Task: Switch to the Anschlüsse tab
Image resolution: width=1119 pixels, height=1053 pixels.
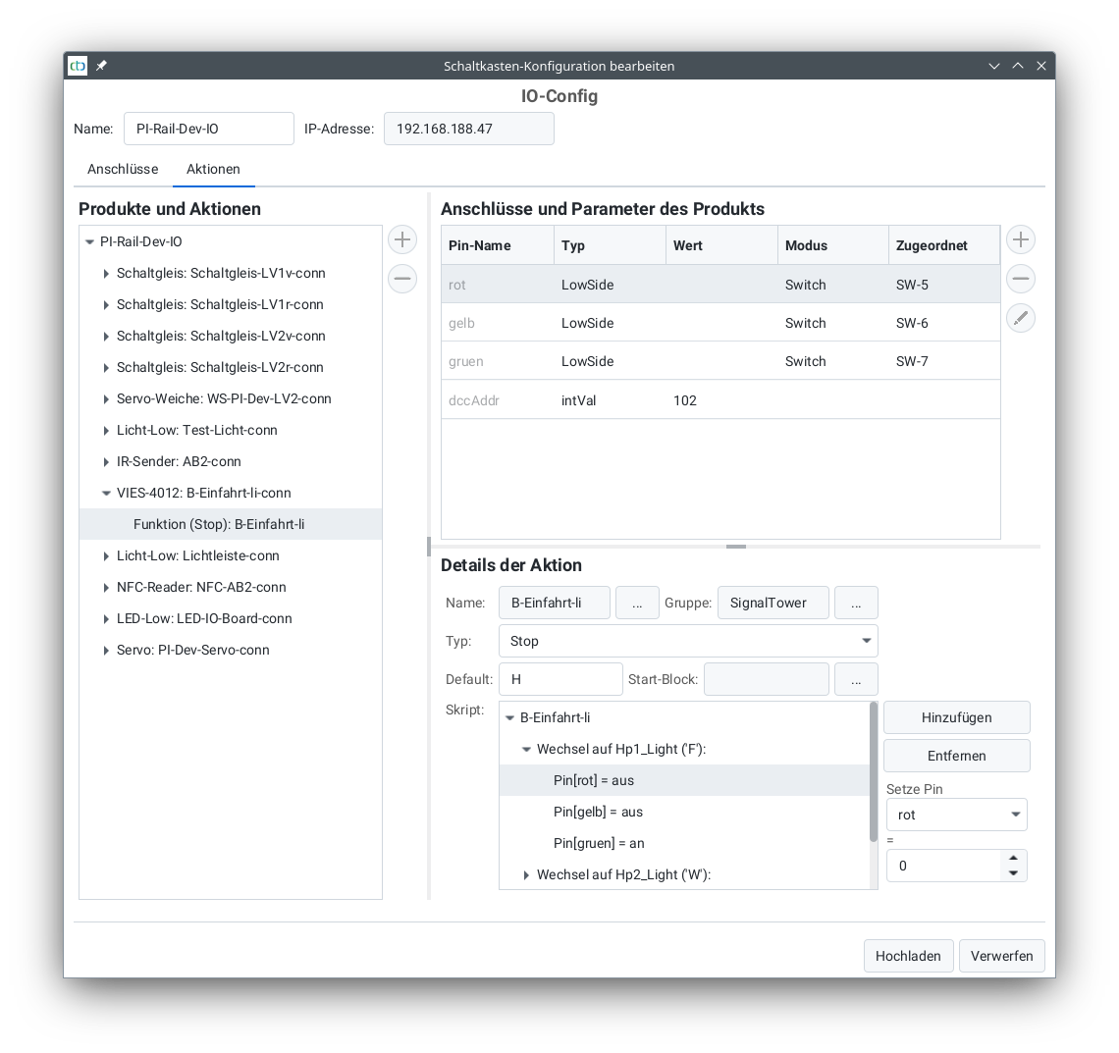Action: [123, 169]
